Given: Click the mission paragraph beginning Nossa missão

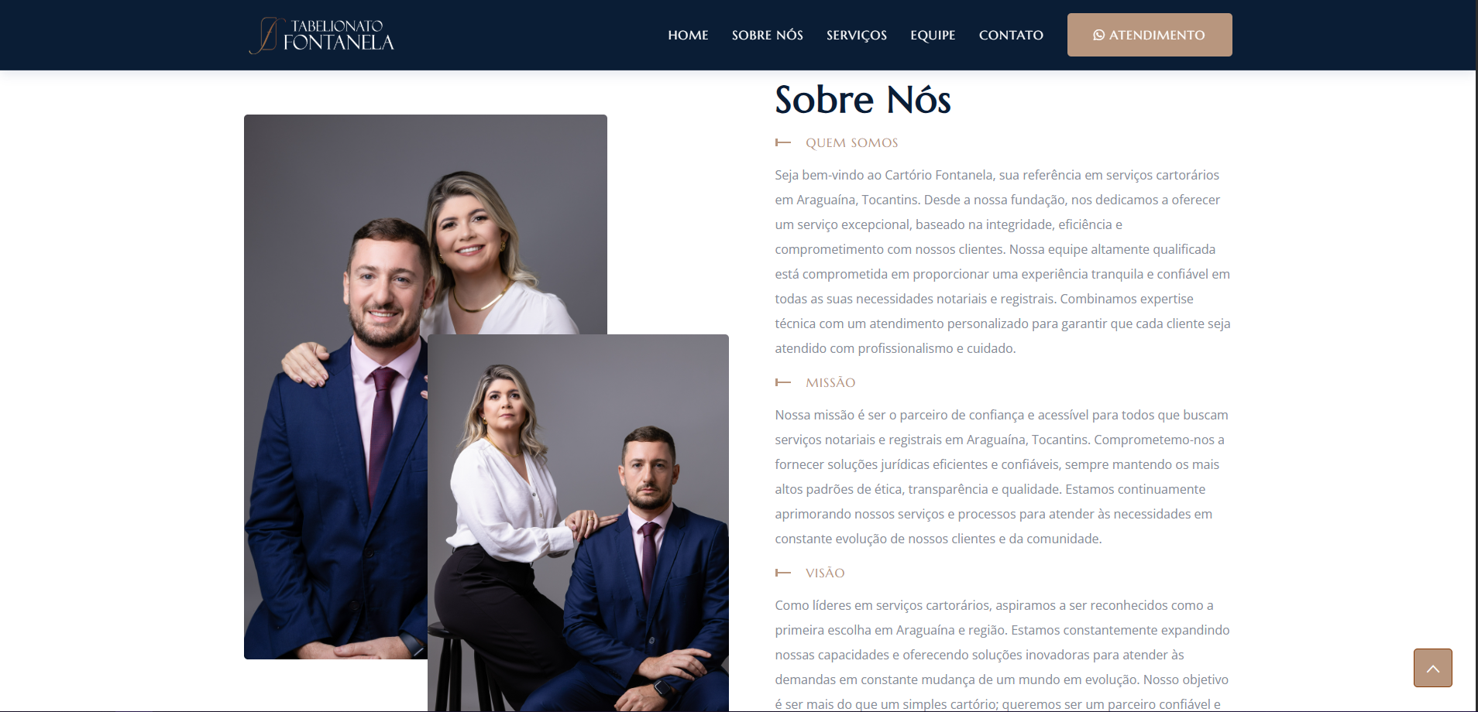Looking at the screenshot, I should coord(1002,477).
